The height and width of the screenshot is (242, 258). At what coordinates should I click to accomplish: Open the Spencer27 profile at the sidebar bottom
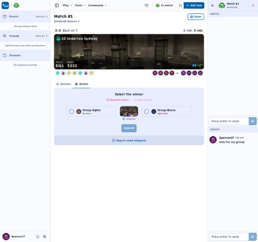pyautogui.click(x=14, y=237)
